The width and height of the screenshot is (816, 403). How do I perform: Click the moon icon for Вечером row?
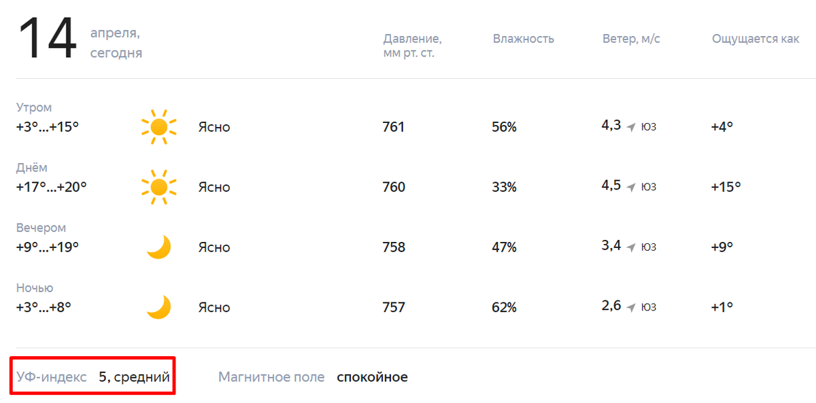coord(158,247)
